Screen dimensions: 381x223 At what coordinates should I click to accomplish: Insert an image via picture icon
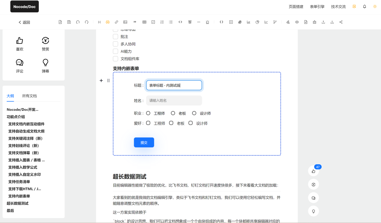click(x=125, y=22)
